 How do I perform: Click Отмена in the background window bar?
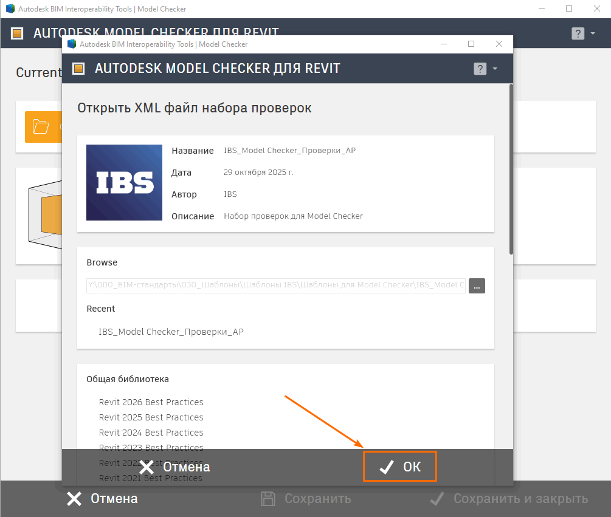pos(102,499)
